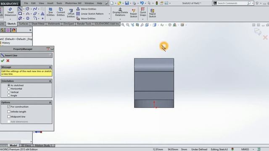The width and height of the screenshot is (269, 151).
Task: Select the Circle sketch tool
Action: coord(27,9)
